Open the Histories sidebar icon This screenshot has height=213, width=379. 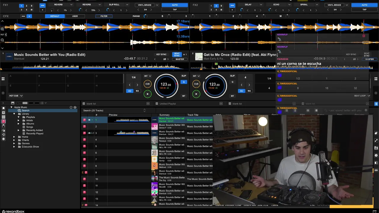pyautogui.click(x=3, y=135)
